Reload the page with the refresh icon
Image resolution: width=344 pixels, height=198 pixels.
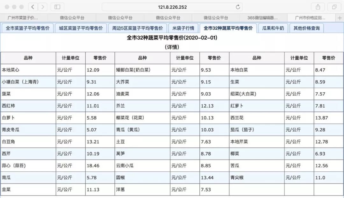[x=238, y=7]
